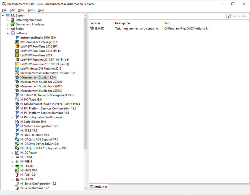The width and height of the screenshot is (250, 195).
Task: Open the View menu
Action: coord(21,10)
